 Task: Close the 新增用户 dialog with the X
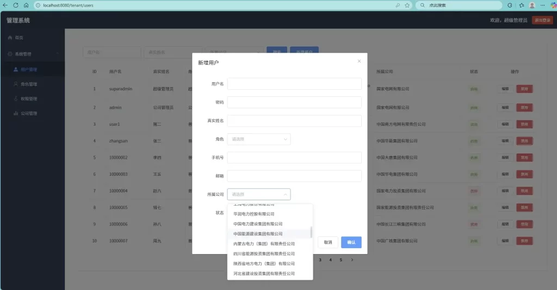coord(359,61)
